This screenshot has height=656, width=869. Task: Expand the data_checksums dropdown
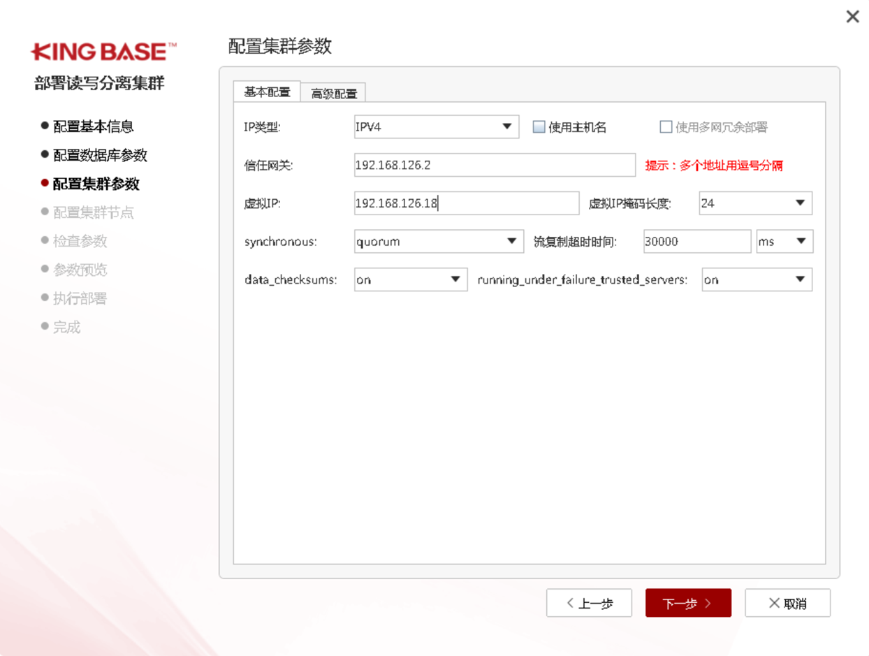pos(411,279)
